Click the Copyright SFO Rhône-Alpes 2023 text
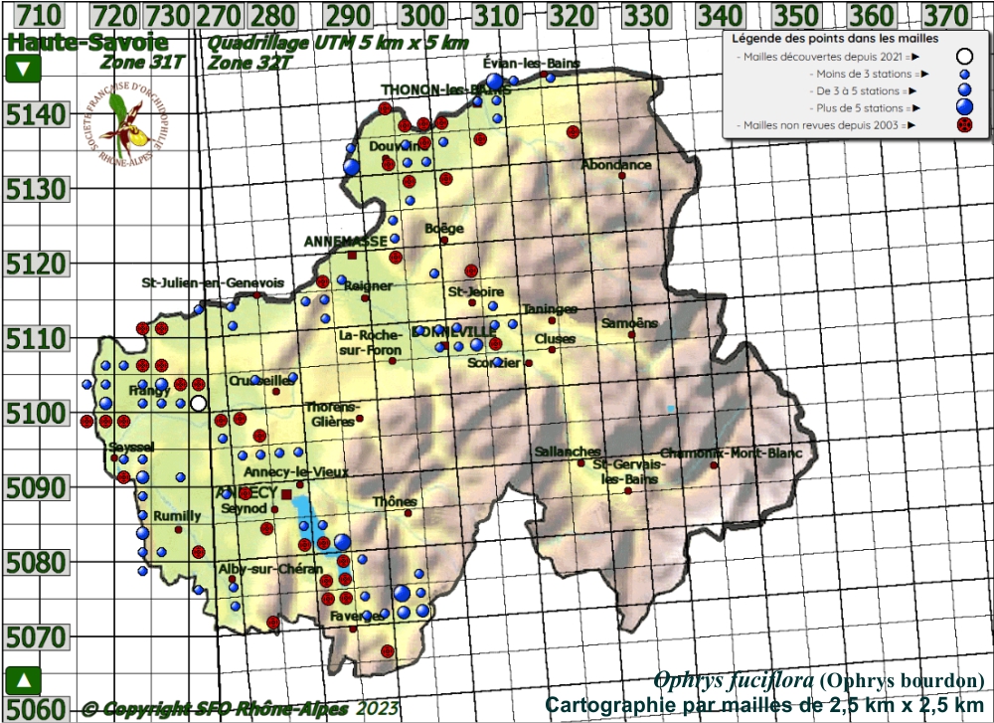Screen dimensions: 994x723 tap(239, 708)
